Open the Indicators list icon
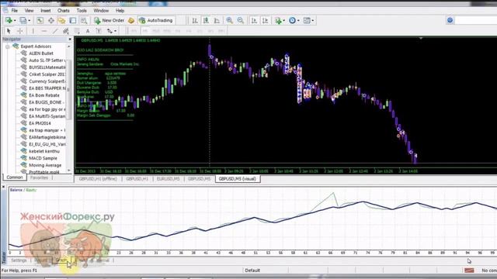Viewport: 497px width, 279px height. tap(278, 21)
